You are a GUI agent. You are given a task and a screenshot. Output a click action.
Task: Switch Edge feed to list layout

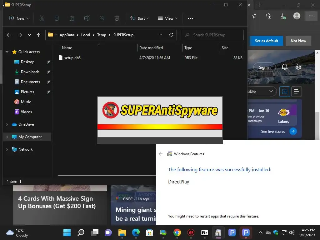[296, 92]
